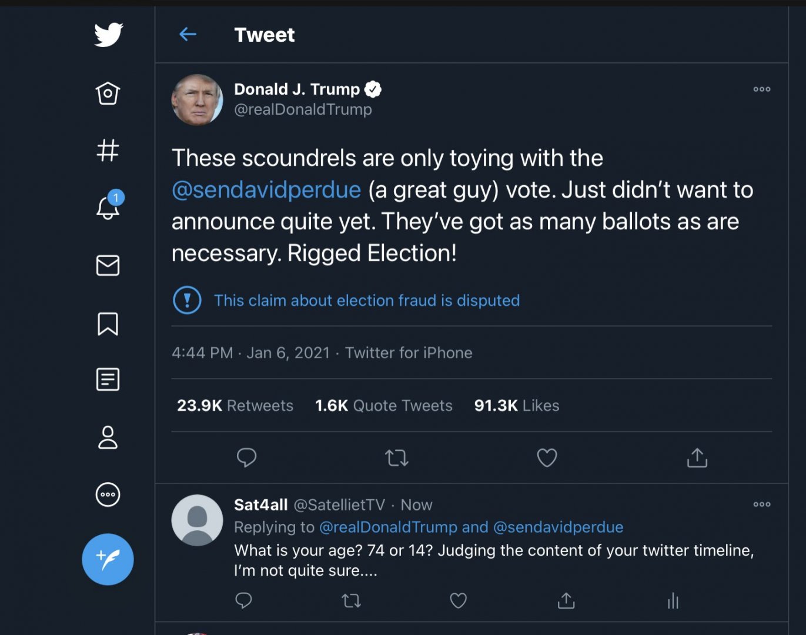This screenshot has height=635, width=806.
Task: Open the @sendavidperdue mention in tweet text
Action: tap(266, 190)
